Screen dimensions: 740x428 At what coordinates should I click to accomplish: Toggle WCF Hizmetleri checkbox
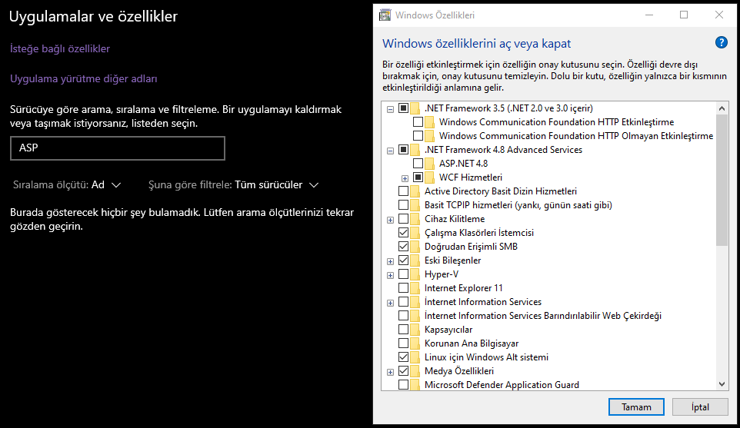pos(418,178)
